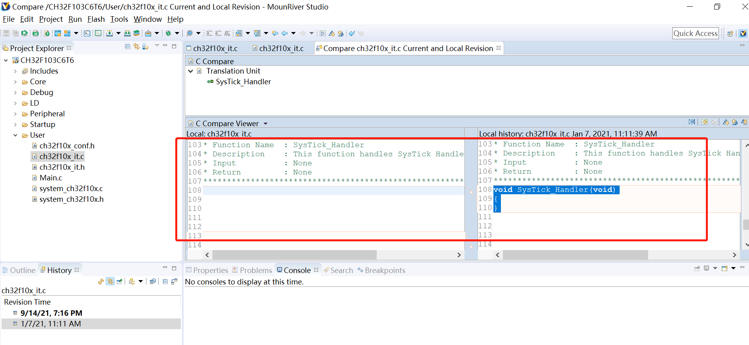Click the Quick Access field
The height and width of the screenshot is (345, 749).
[696, 33]
